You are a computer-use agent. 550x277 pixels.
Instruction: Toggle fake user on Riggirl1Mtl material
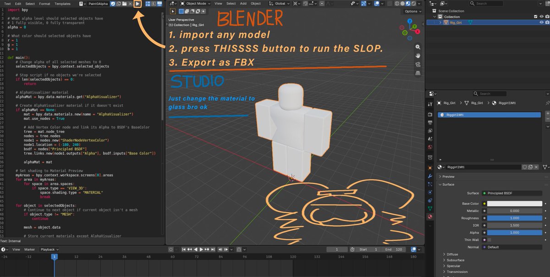524,167
